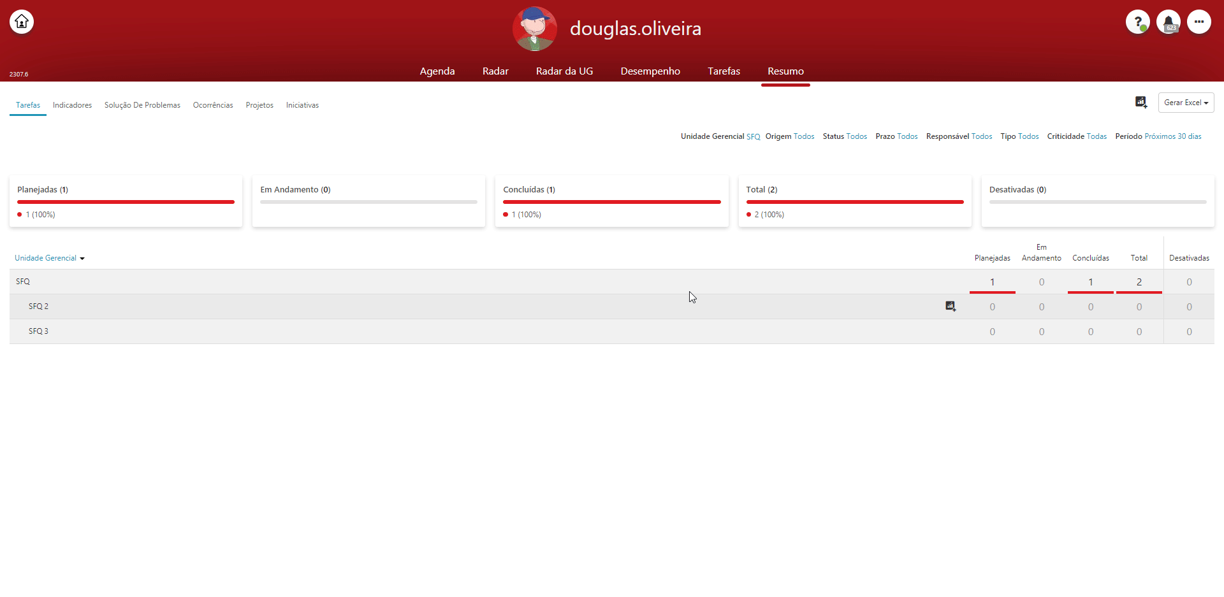The image size is (1224, 597).
Task: Click the 1 (100%) link under Concluídas
Action: 526,215
